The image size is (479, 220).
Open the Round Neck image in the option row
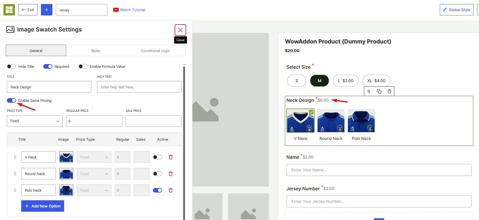[66, 174]
